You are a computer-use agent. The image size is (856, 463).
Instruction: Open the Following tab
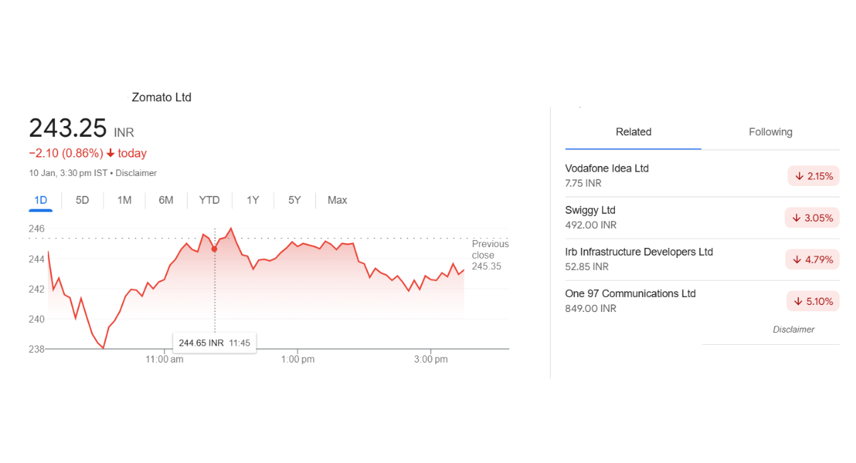coord(770,132)
